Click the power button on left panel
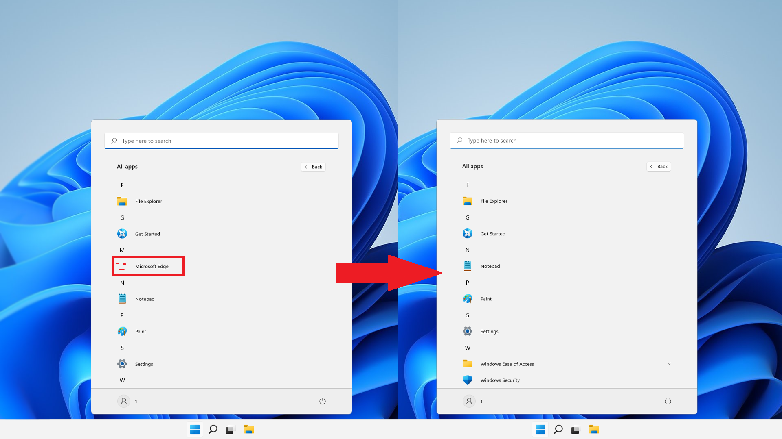 [x=322, y=401]
